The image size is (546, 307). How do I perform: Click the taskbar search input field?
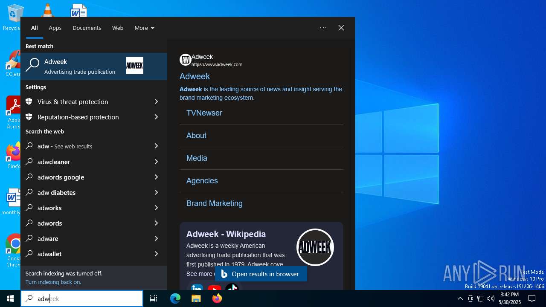(82, 298)
